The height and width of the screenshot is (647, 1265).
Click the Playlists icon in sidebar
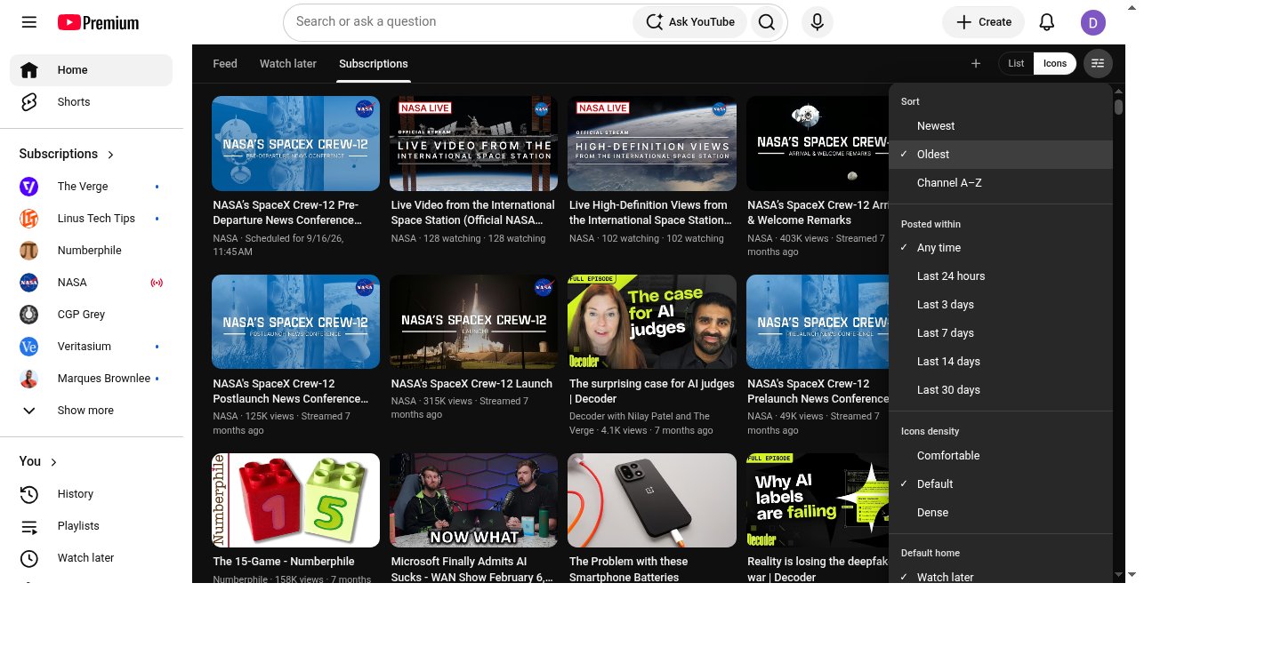coord(29,526)
